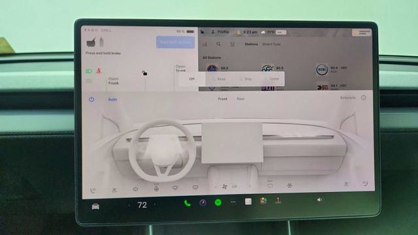418x235 pixels.
Task: Tap the 72 temperature setting value
Action: tap(142, 205)
